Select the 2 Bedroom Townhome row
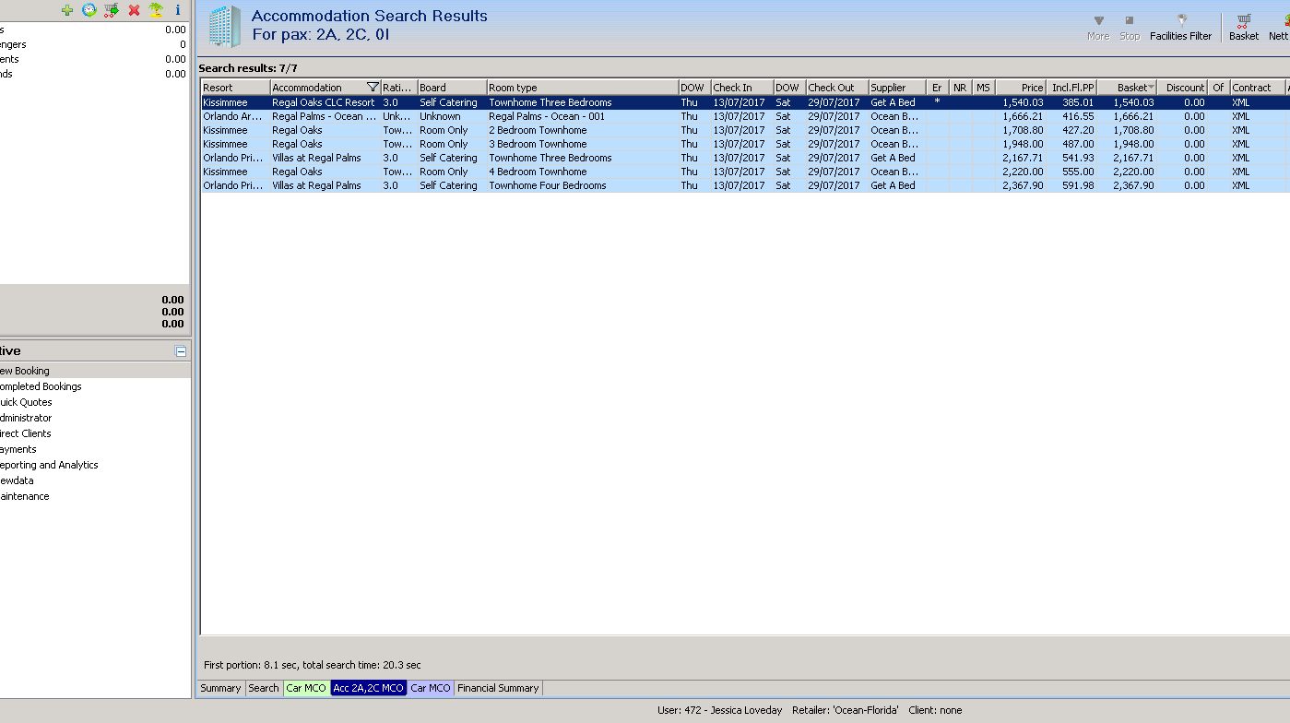Screen dimensions: 1290x723 click(745, 130)
